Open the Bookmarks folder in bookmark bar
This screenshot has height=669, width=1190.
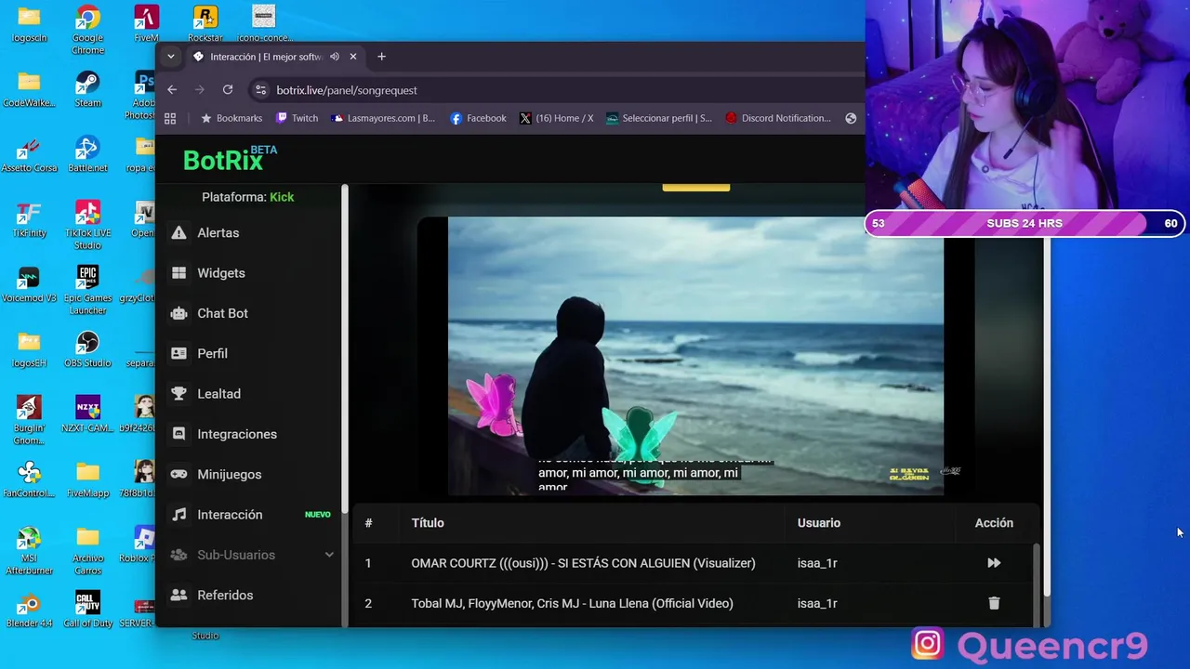(231, 118)
